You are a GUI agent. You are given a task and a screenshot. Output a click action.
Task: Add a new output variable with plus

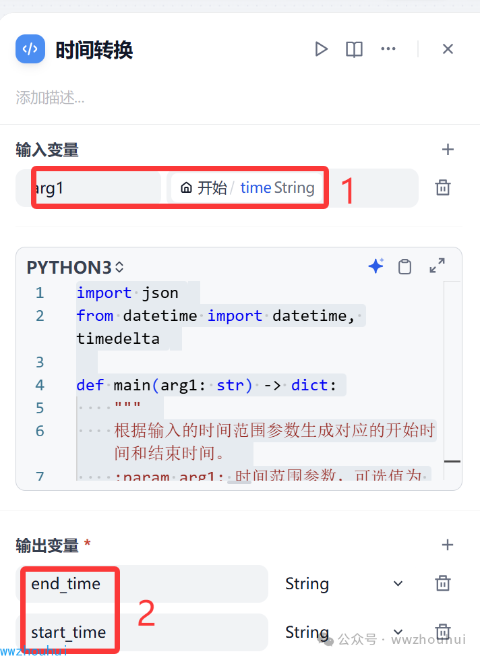[448, 545]
